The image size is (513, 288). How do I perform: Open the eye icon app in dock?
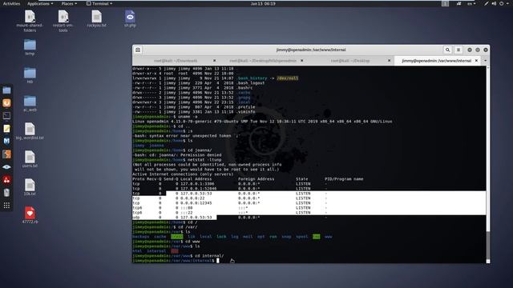point(6,167)
